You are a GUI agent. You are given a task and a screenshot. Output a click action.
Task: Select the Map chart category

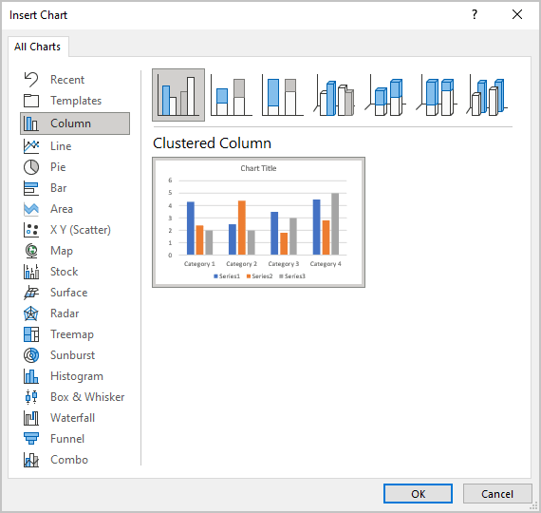coord(75,251)
